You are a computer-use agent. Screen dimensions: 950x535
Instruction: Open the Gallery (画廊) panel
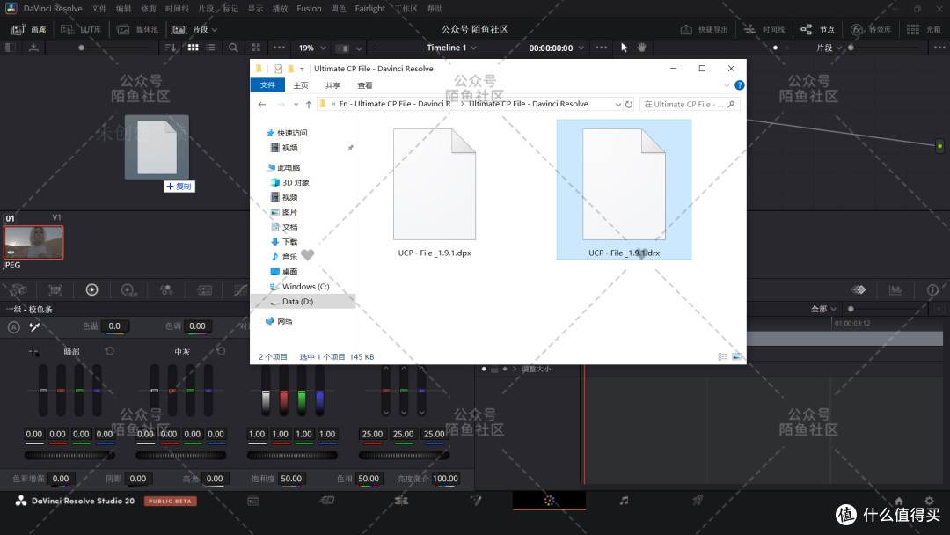pyautogui.click(x=29, y=29)
